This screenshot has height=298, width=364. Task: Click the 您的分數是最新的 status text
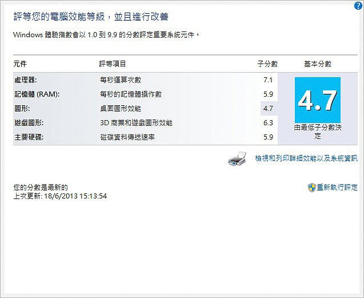coord(41,188)
